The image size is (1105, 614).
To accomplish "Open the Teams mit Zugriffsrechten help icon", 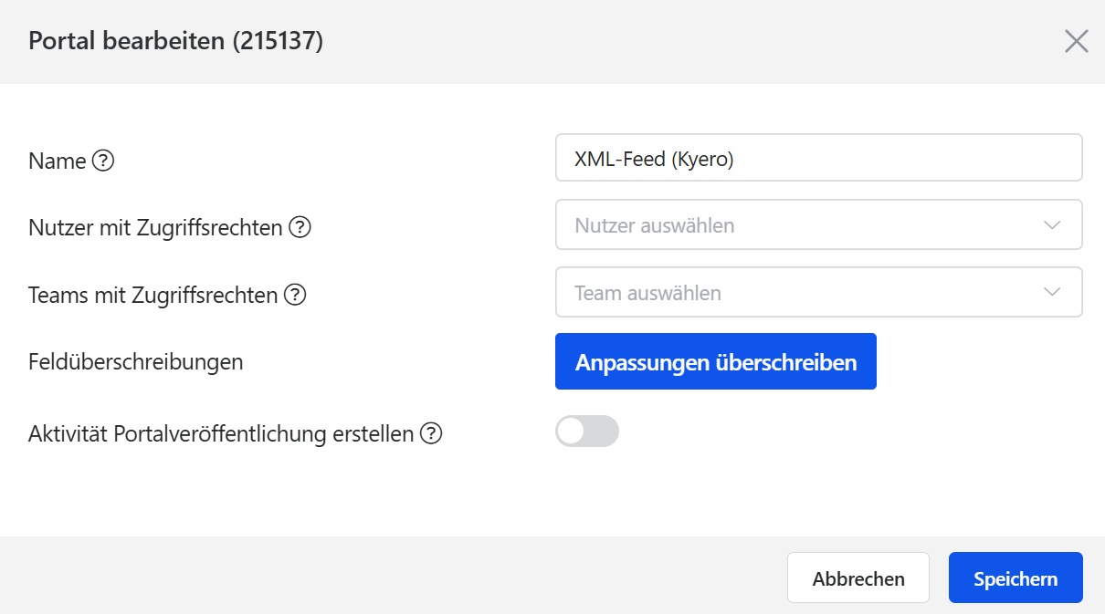I will (295, 295).
